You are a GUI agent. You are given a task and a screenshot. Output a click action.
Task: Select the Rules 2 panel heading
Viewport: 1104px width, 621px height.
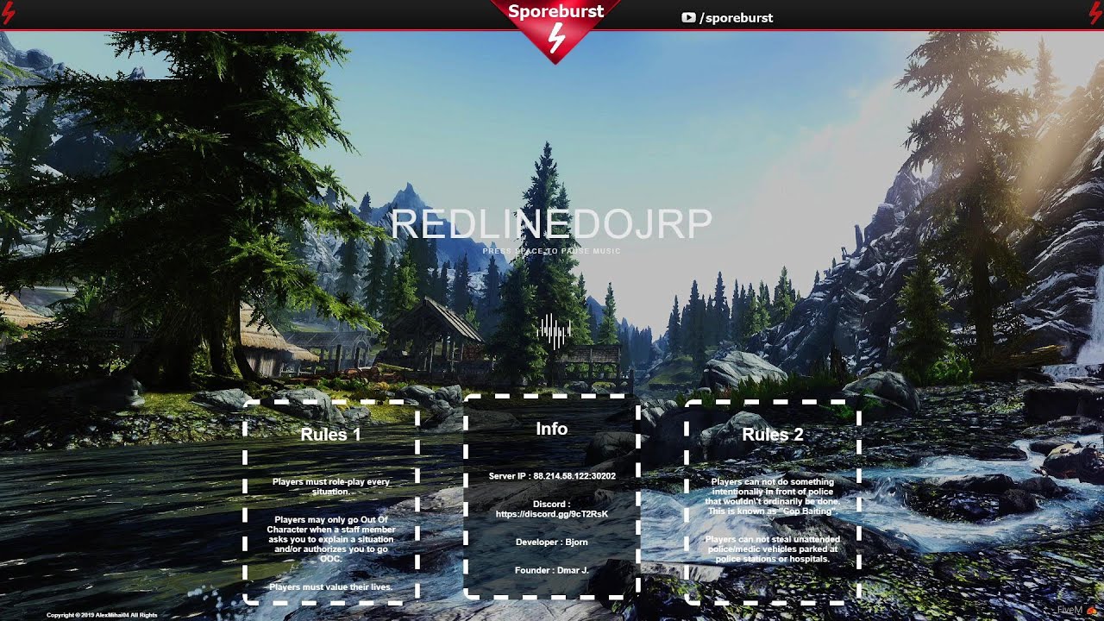pyautogui.click(x=772, y=435)
